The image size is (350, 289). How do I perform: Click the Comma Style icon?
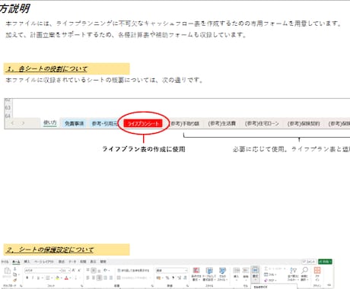pyautogui.click(x=173, y=278)
